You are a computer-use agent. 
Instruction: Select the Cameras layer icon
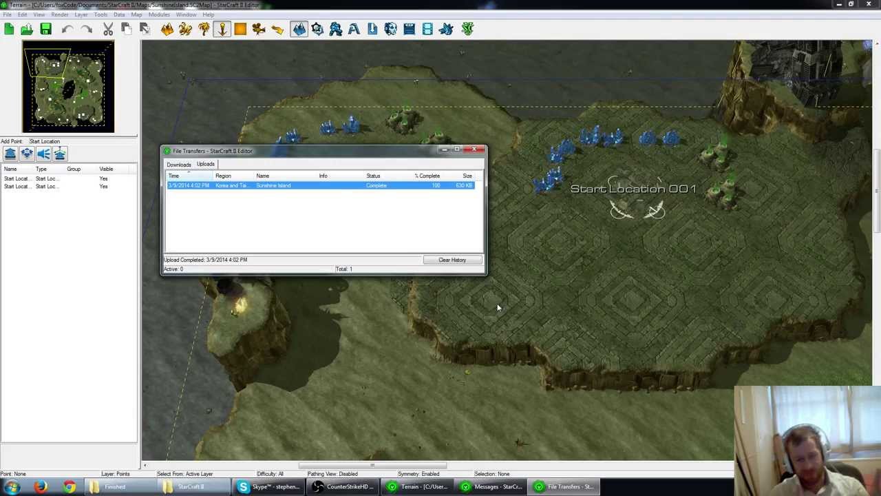(259, 29)
